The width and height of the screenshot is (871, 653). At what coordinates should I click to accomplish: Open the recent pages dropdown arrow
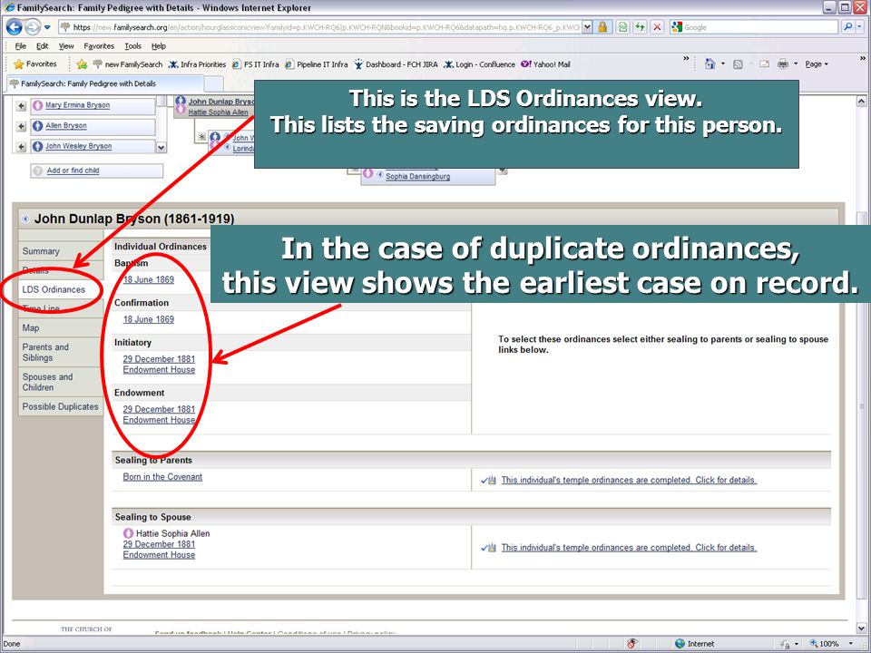click(47, 27)
